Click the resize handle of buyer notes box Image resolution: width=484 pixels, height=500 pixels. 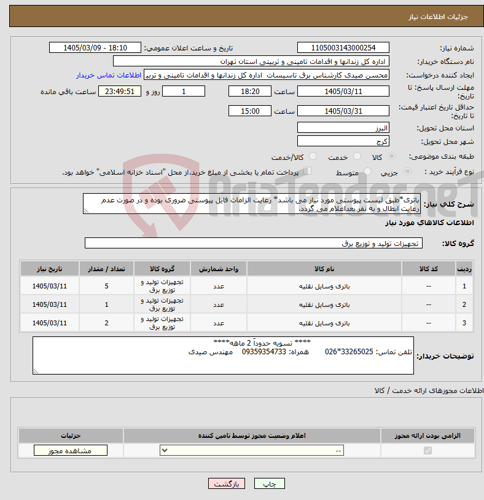point(36,371)
